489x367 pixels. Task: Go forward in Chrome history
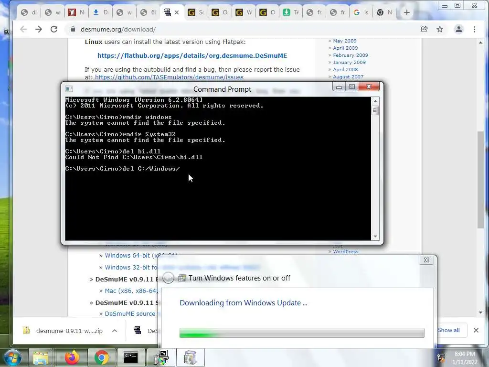point(39,29)
